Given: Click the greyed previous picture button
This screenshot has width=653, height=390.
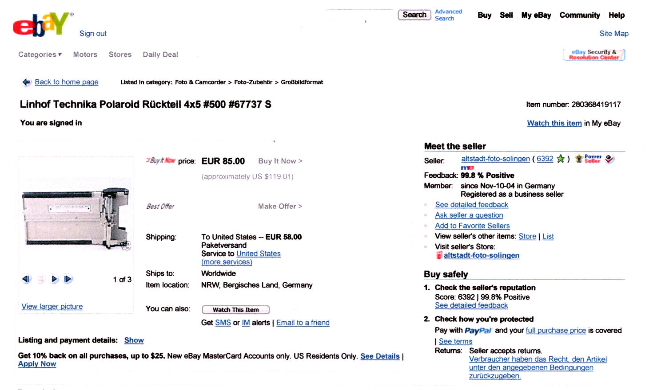Looking at the screenshot, I should click(x=41, y=279).
